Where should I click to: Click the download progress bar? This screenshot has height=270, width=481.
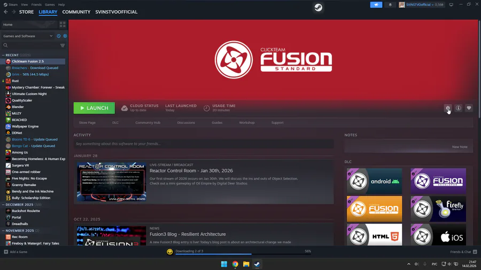pos(243,254)
